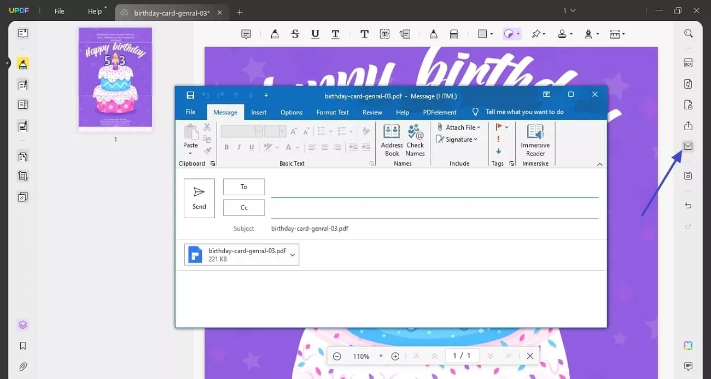711x379 pixels.
Task: Open the Attachments paperclip panel
Action: [x=22, y=366]
